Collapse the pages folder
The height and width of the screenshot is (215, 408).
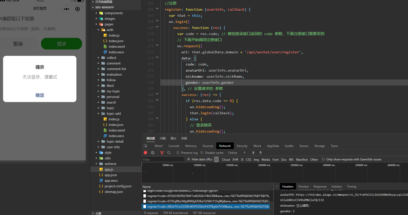[96, 24]
